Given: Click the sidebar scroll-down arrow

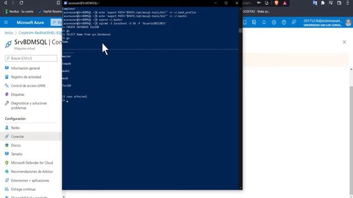Looking at the screenshot, I should coord(64,197).
